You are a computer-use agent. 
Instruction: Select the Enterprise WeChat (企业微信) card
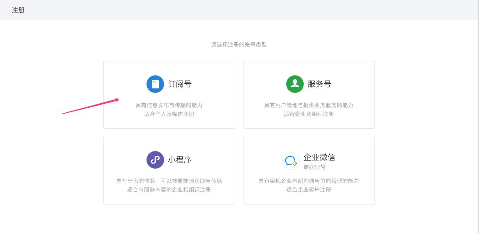click(x=309, y=170)
